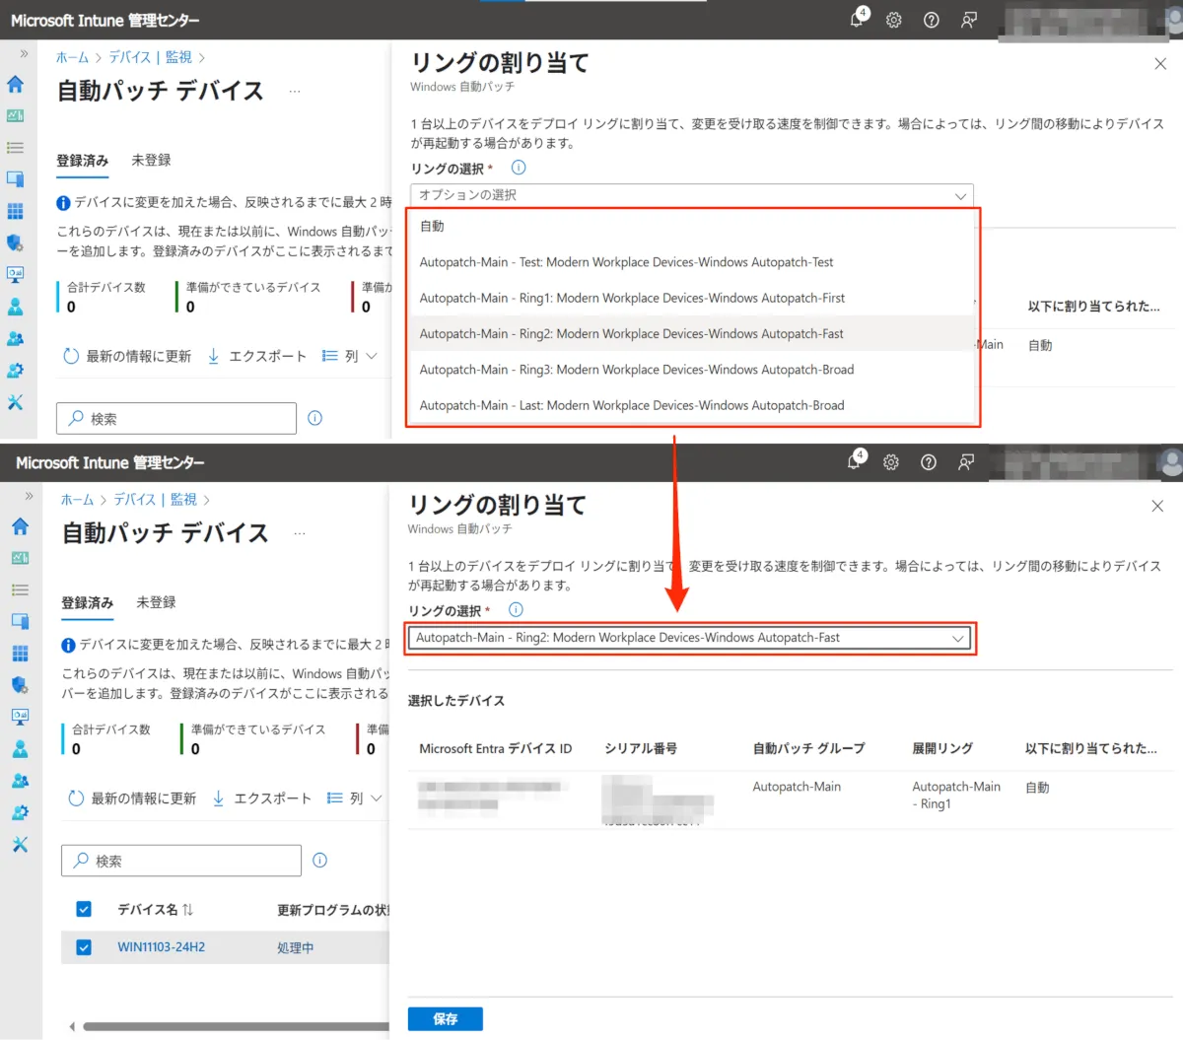The width and height of the screenshot is (1183, 1040).
Task: Expand the dropdown showing Ring2 Autopatch-Fast selected
Action: pyautogui.click(x=689, y=638)
